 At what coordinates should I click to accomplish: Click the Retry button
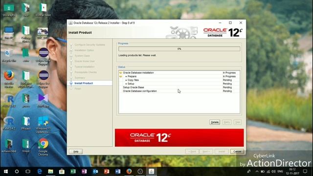226,122
